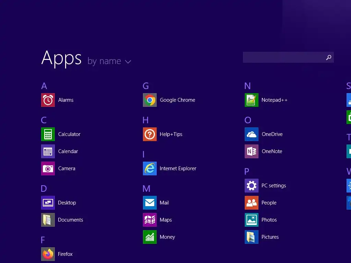The image size is (351, 263).
Task: Click the 'Internet Explorer' label text
Action: click(x=178, y=168)
